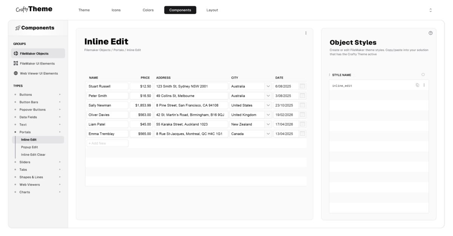Screen dimensions: 453x236
Task: Click the drag handle dots beside STYLE NAME
Action: (x=330, y=75)
